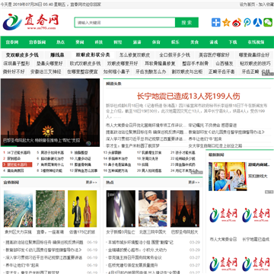
Task: Open the satellite map thumbnail in 宜春新闻
Action: click(50, 209)
